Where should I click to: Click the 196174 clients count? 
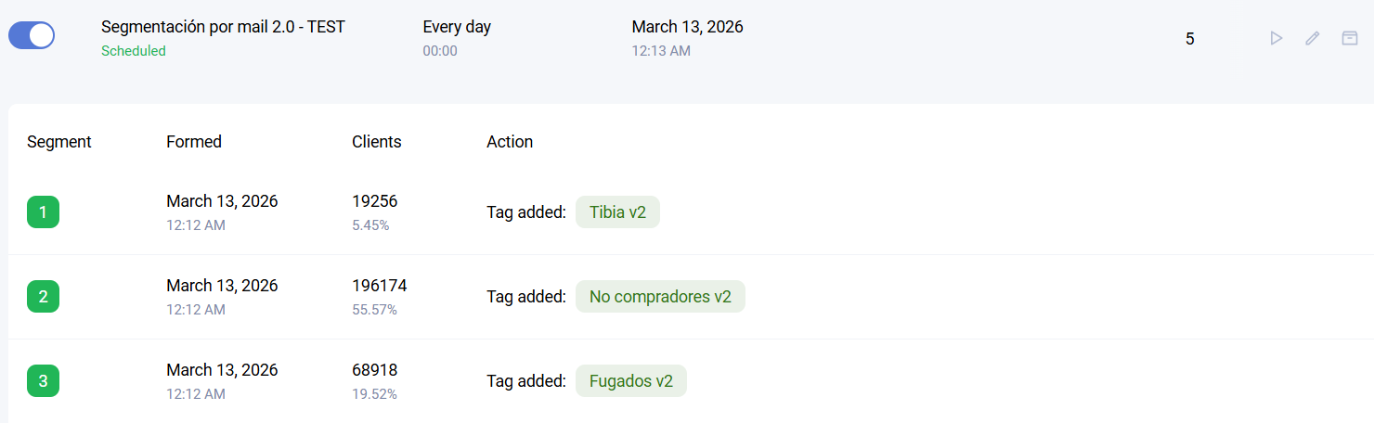(380, 286)
